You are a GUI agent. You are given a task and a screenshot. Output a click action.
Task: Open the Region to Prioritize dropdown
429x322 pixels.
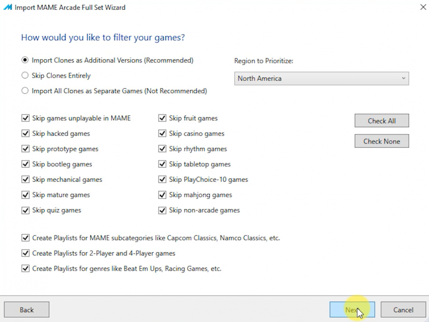click(321, 78)
